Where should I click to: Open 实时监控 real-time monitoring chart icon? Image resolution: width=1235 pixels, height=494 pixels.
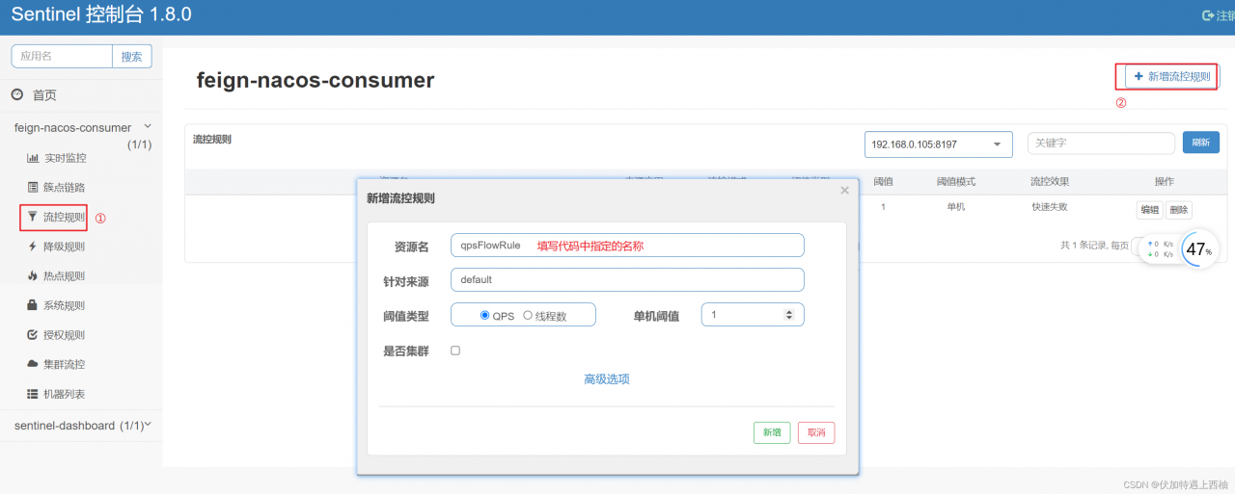coord(33,158)
